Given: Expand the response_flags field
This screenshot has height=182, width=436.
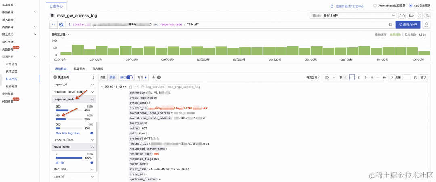Looking at the screenshot, I should pyautogui.click(x=92, y=140).
